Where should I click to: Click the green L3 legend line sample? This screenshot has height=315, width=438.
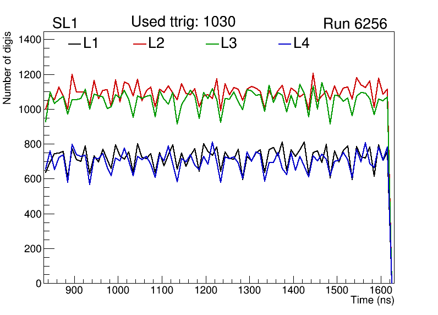coord(212,45)
